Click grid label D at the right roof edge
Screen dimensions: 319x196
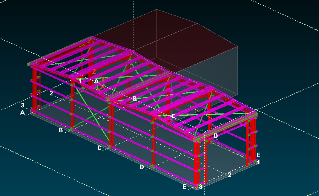[216, 136]
